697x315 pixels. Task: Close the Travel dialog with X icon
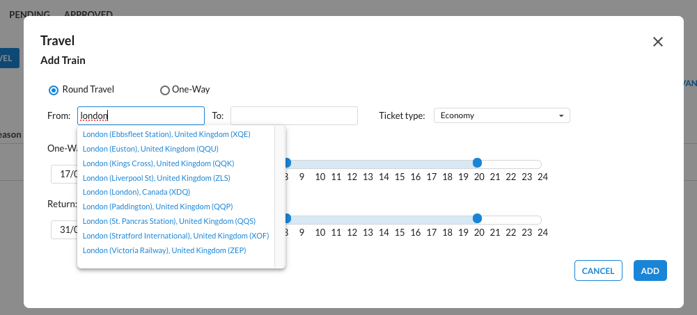pyautogui.click(x=657, y=42)
